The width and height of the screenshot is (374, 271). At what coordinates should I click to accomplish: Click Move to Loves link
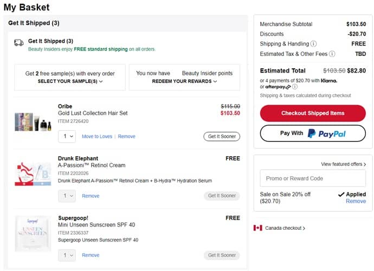click(x=97, y=137)
